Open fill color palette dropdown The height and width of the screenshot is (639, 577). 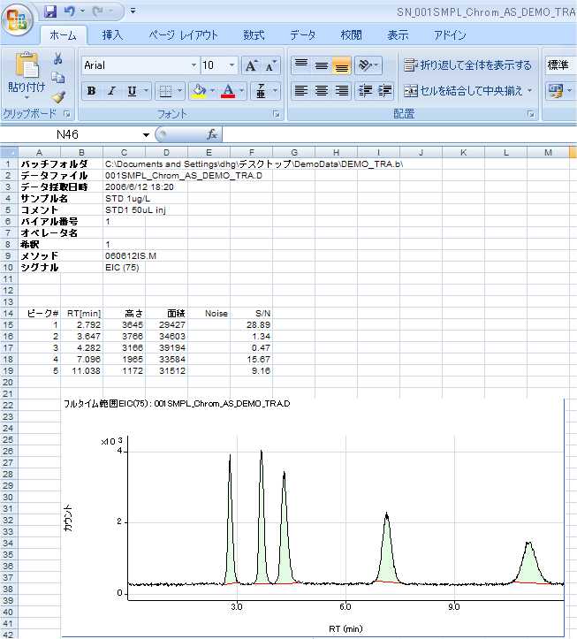coord(212,91)
